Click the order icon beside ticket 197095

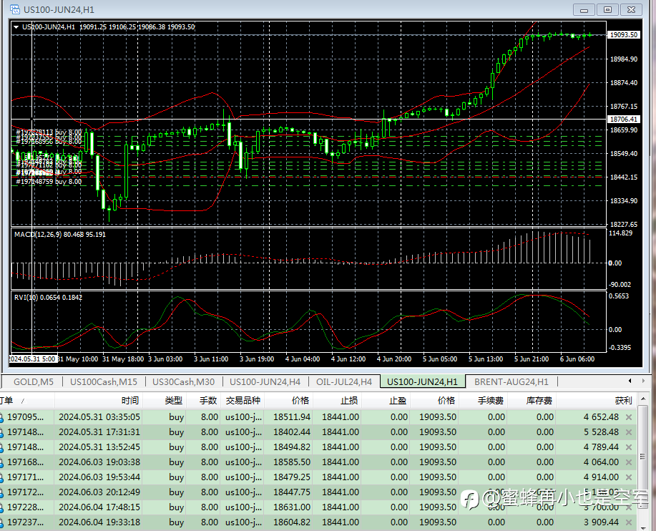point(2,417)
